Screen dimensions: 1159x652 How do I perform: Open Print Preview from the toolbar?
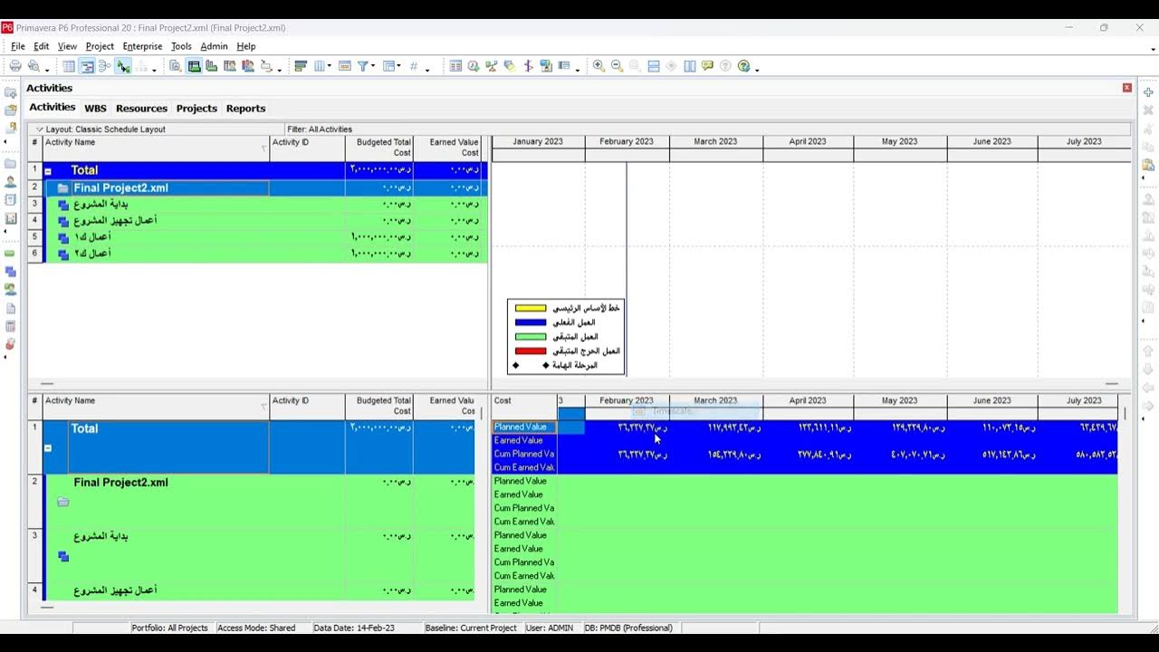click(34, 66)
